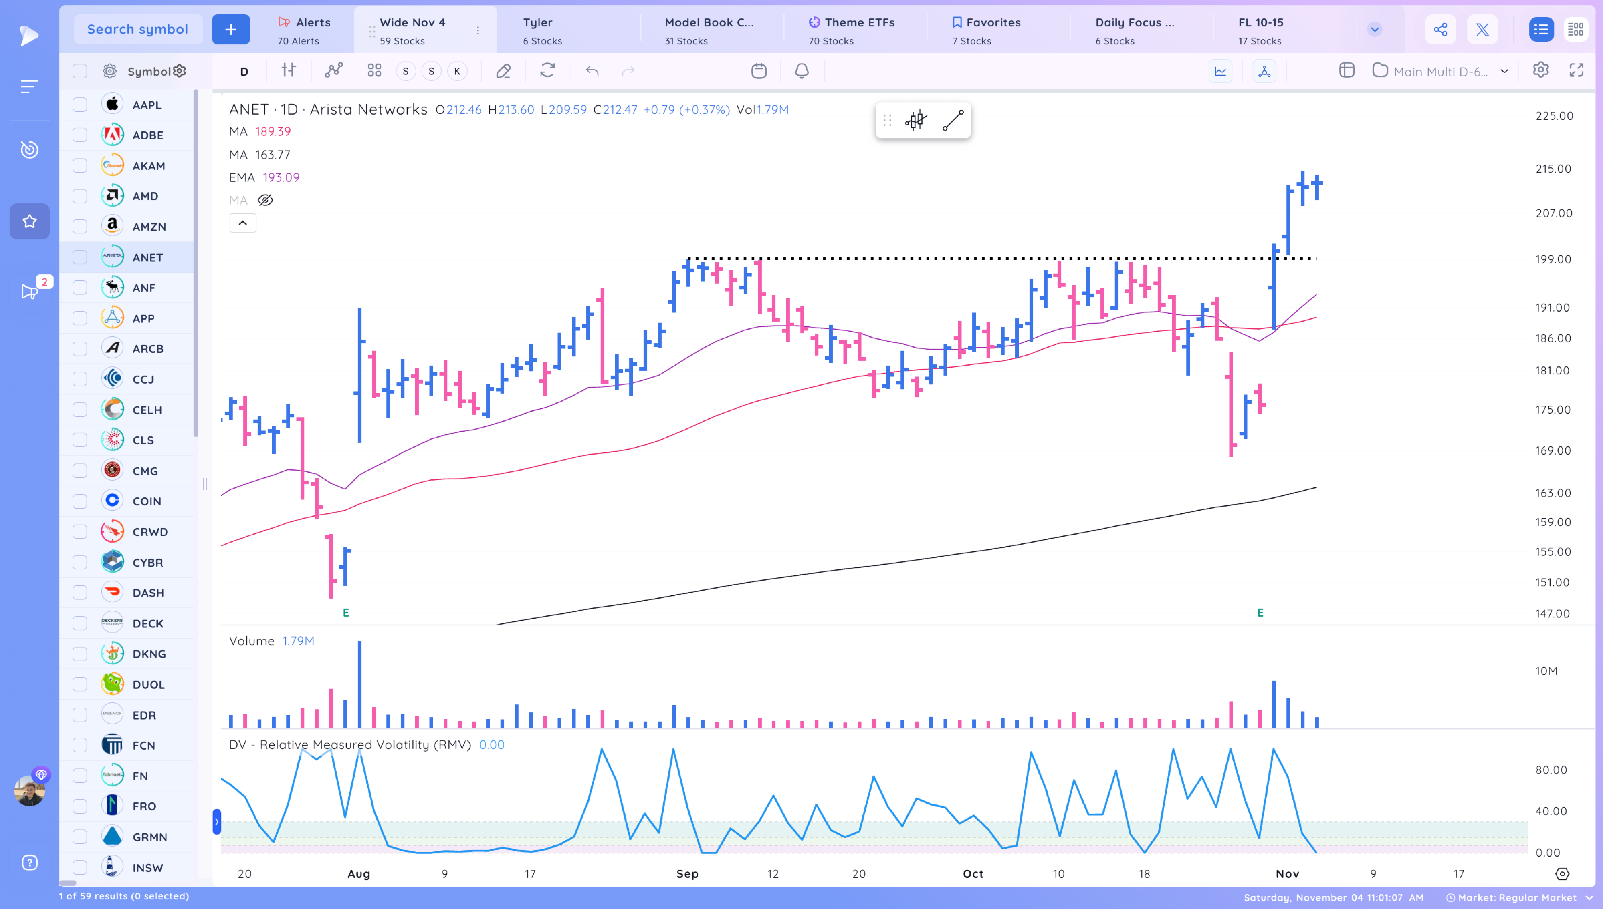Image resolution: width=1603 pixels, height=909 pixels.
Task: Check the ADBE row checkbox
Action: [79, 135]
